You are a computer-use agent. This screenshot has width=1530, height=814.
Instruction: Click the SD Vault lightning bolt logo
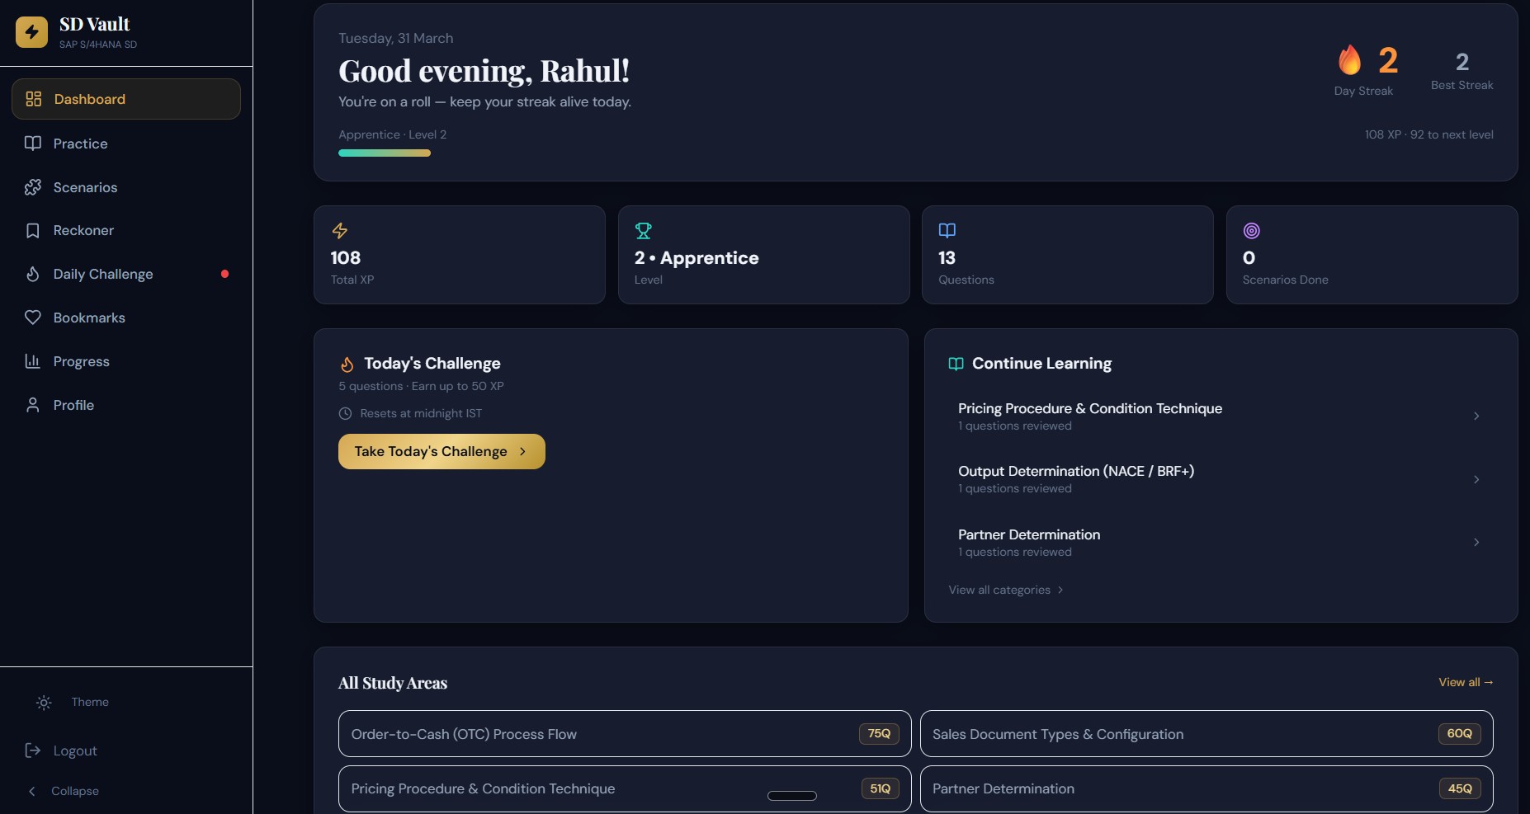[x=31, y=32]
